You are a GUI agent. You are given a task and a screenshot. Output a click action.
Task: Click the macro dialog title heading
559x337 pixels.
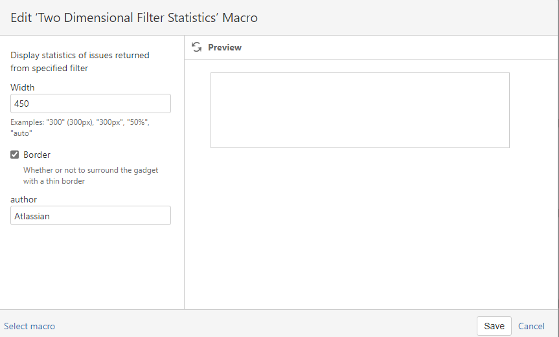click(x=134, y=17)
